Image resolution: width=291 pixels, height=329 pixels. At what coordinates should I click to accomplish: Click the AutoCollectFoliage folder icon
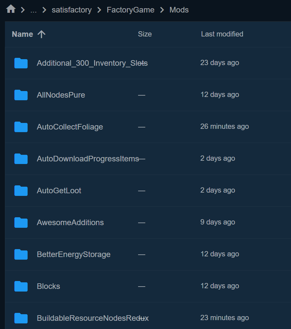tap(21, 127)
